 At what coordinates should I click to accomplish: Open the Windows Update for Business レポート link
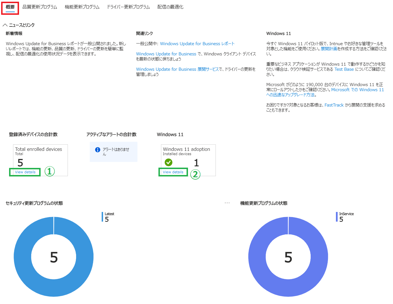197,44
